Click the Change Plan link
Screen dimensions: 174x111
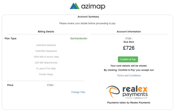click(x=78, y=92)
